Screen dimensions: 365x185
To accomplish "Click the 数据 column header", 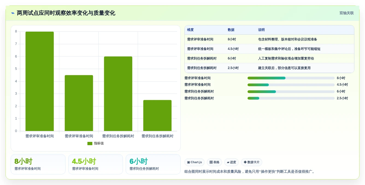I will 231,30.
